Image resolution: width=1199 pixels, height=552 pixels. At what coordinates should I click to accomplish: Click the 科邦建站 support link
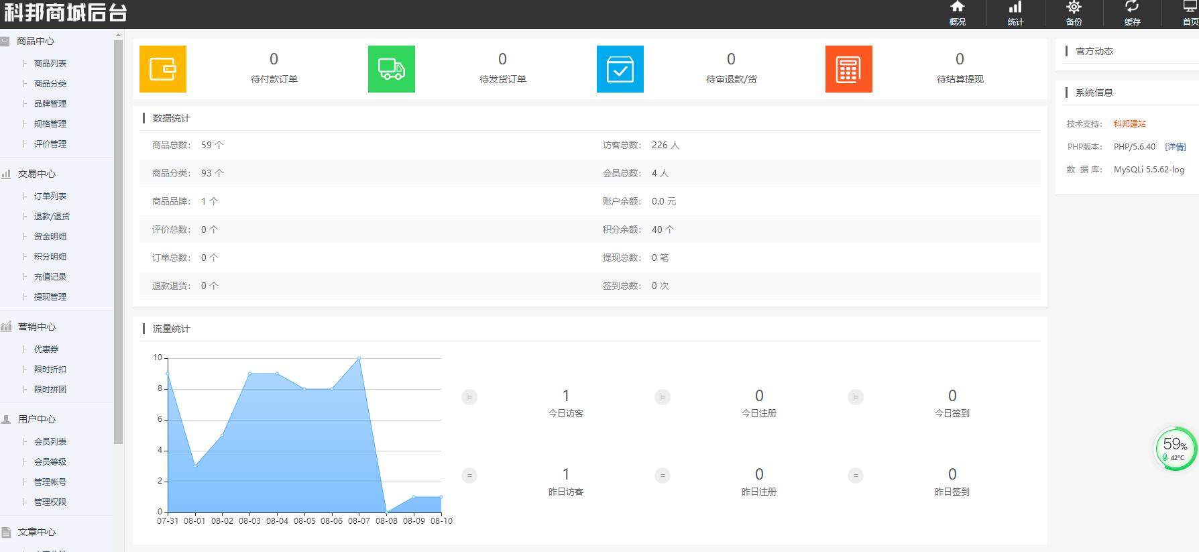tap(1130, 123)
